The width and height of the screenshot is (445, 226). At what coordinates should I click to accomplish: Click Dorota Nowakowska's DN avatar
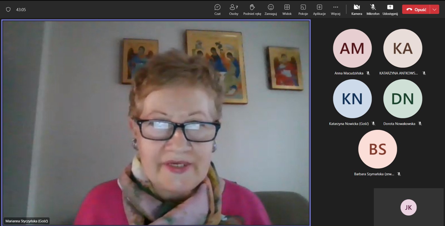(402, 99)
